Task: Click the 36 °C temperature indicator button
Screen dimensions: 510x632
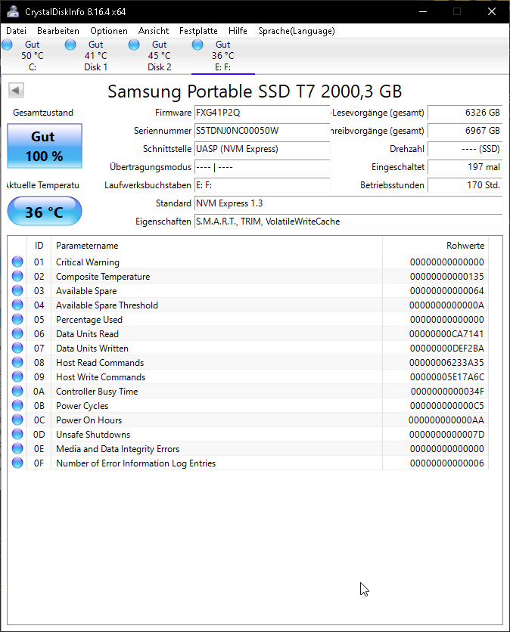Action: coord(45,211)
